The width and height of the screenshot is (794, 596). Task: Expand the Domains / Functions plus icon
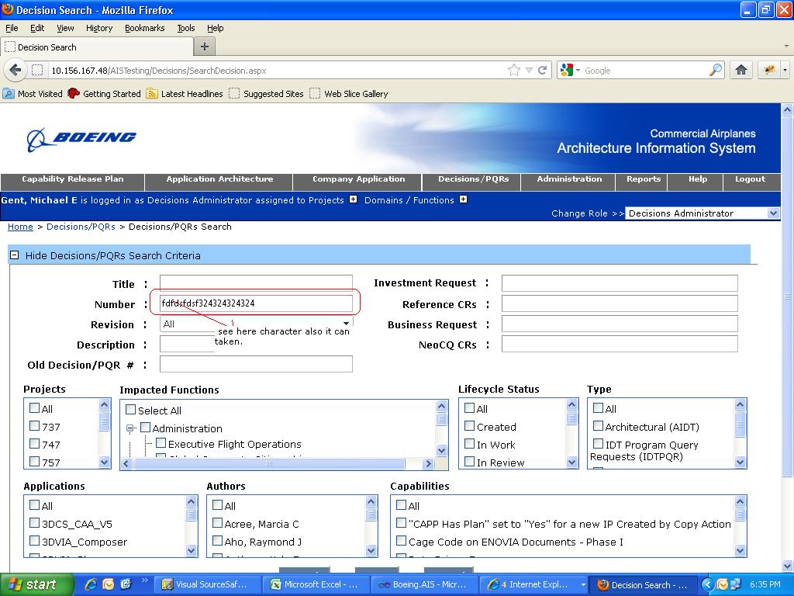pyautogui.click(x=463, y=199)
